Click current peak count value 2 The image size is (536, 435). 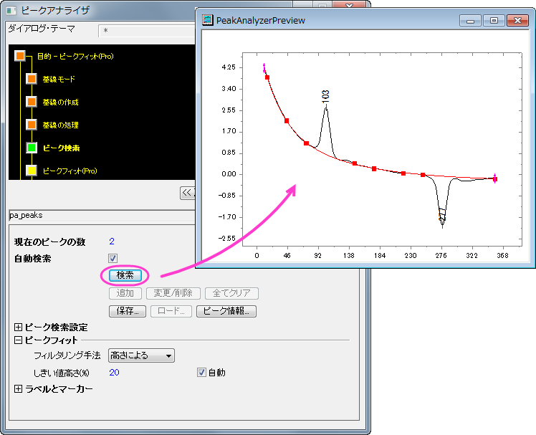tap(112, 242)
